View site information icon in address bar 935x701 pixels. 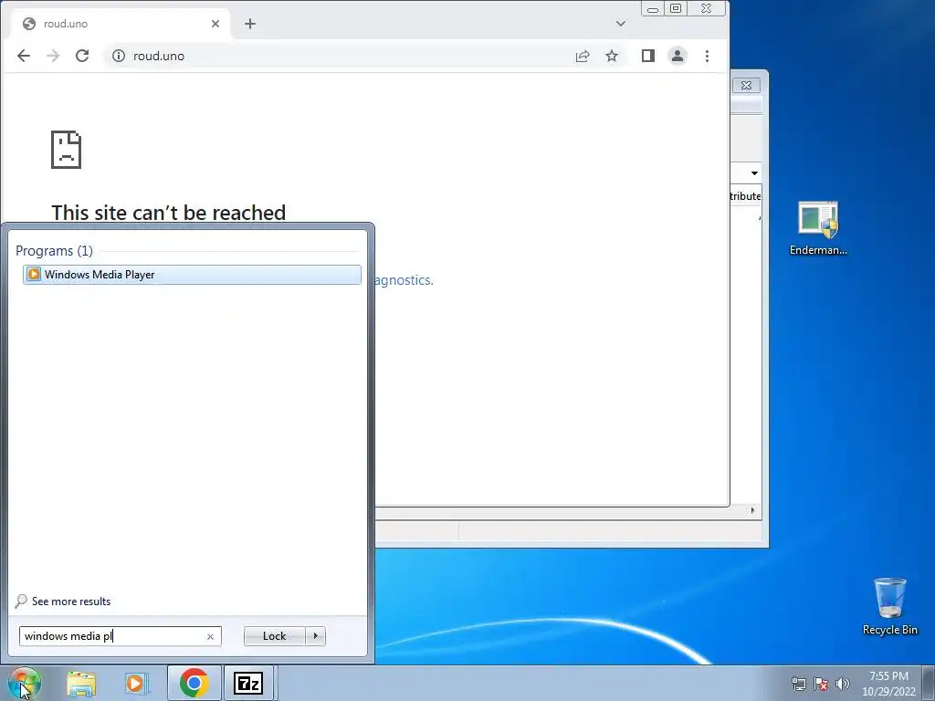(x=119, y=56)
